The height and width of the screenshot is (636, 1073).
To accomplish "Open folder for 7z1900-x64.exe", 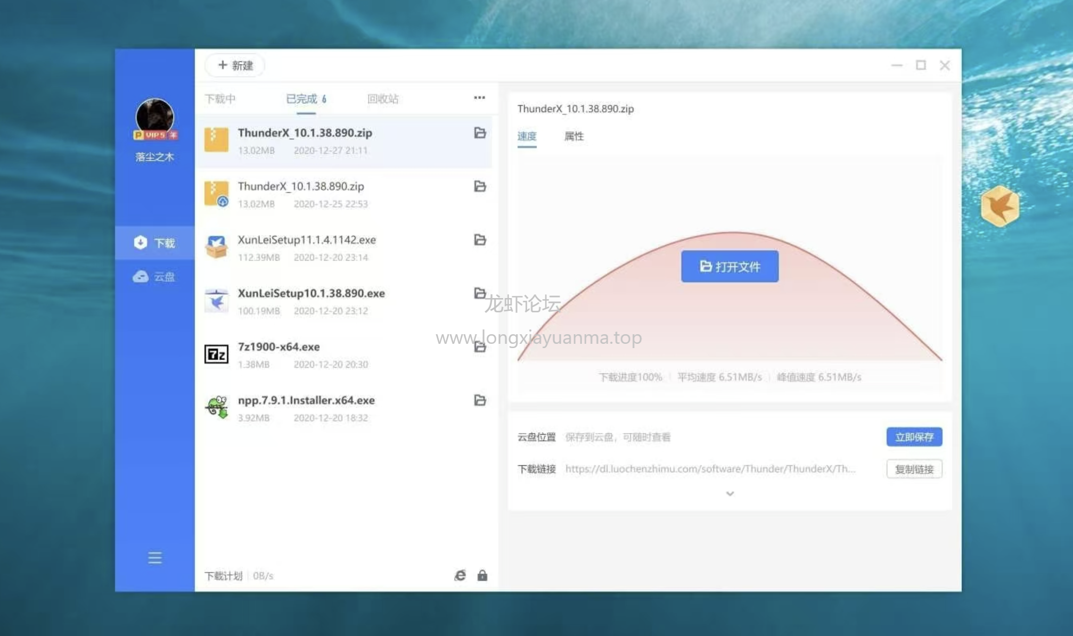I will tap(480, 346).
